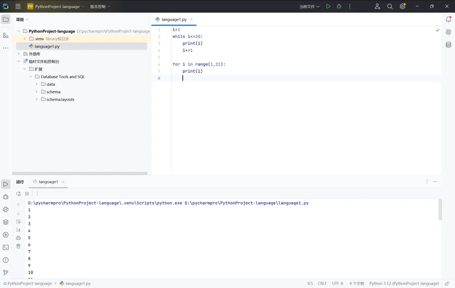Toggle the Run tool window icon
This screenshot has width=455, height=288.
[5, 184]
